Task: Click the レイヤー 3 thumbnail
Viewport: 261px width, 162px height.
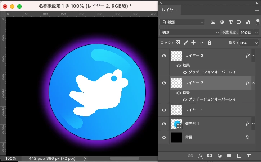Action: pyautogui.click(x=176, y=56)
